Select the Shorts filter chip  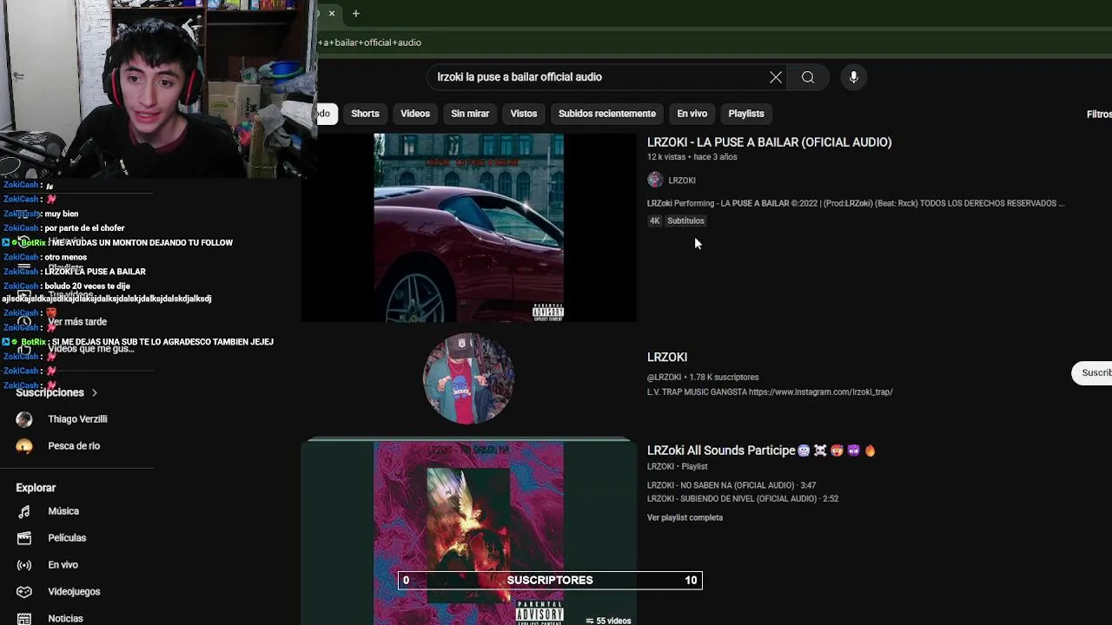tap(365, 114)
